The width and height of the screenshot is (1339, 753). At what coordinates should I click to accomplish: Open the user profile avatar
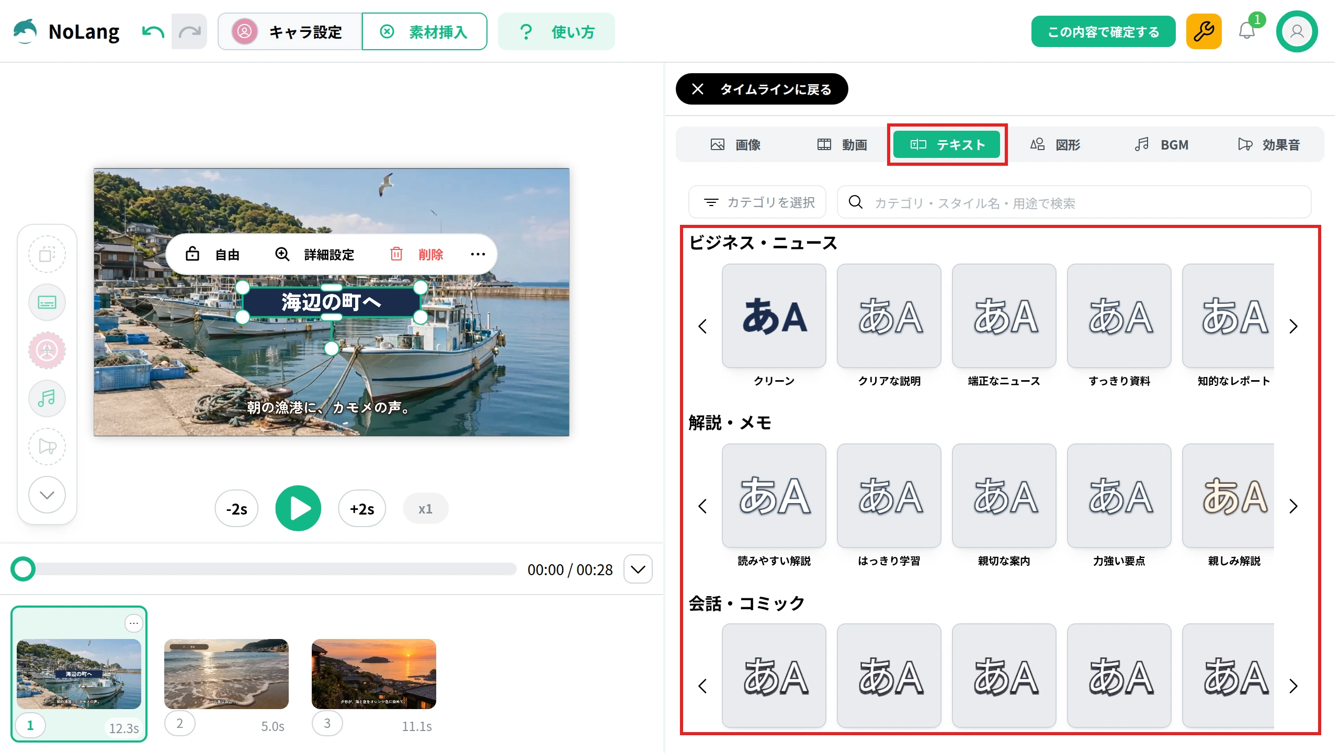click(1297, 32)
